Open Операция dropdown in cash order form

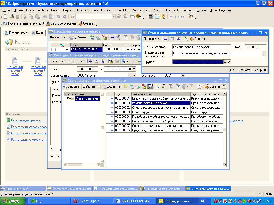57,61
